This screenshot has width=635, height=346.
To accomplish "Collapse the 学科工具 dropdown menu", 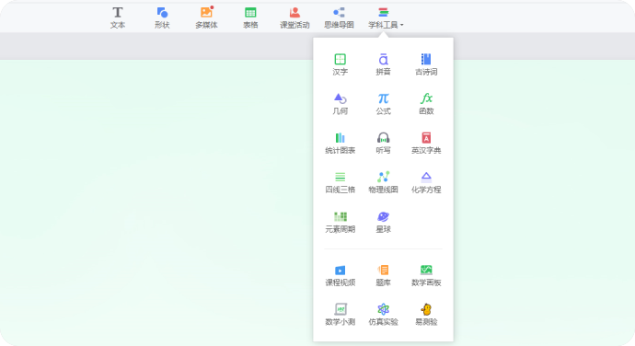I will [x=386, y=17].
